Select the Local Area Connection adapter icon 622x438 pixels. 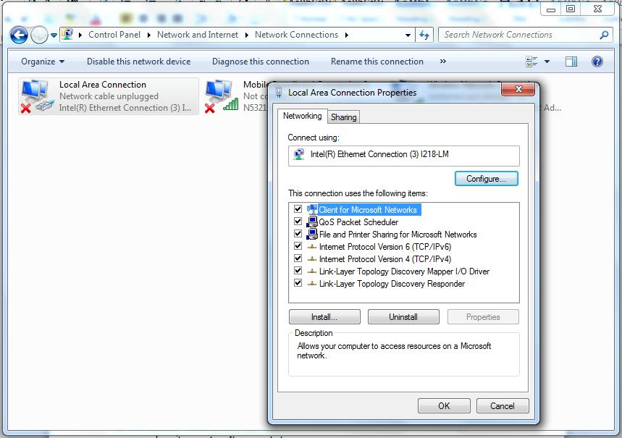37,96
